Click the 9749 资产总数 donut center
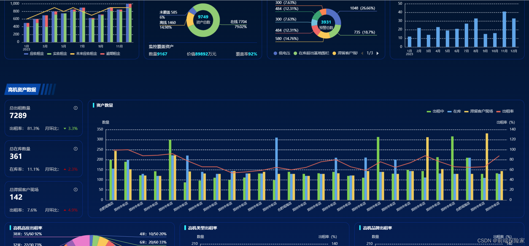The image size is (529, 246). coord(203,19)
